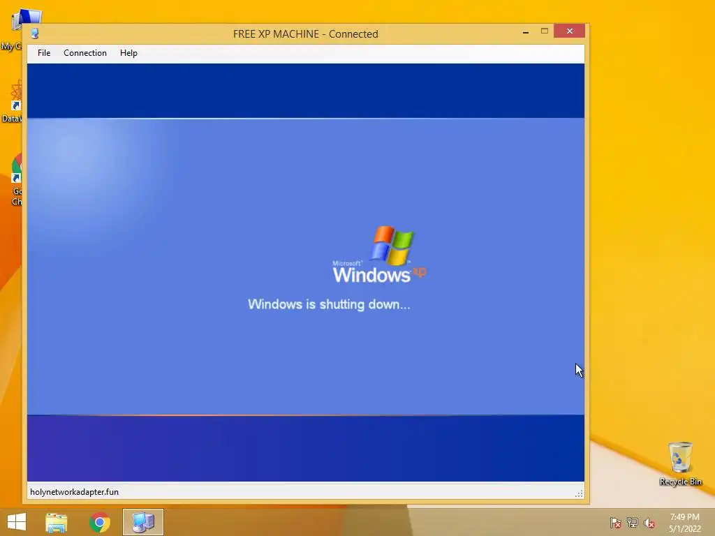This screenshot has height=536, width=715.
Task: Click the "Windows is shutting down..." text
Action: point(329,304)
